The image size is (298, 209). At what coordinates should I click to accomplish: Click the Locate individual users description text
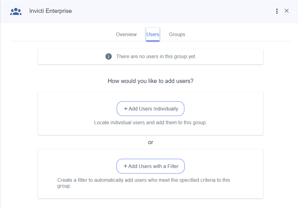[x=150, y=122]
